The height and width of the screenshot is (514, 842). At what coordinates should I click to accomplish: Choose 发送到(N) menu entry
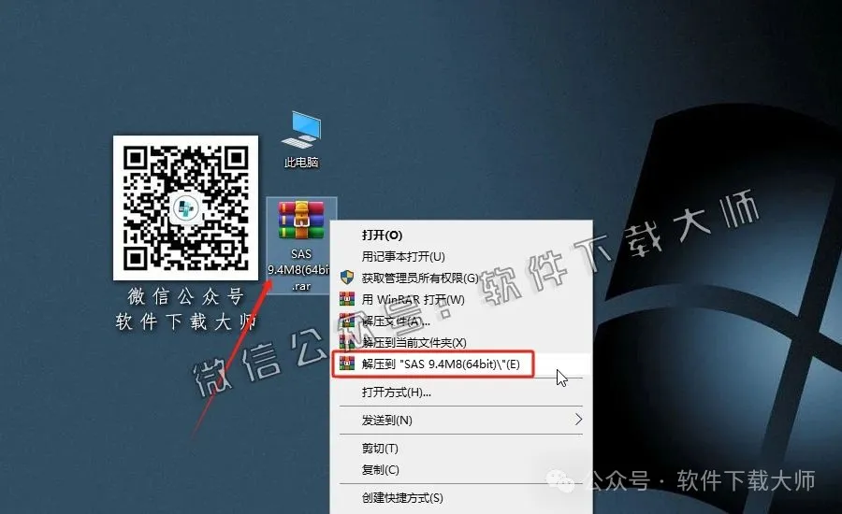click(x=461, y=421)
